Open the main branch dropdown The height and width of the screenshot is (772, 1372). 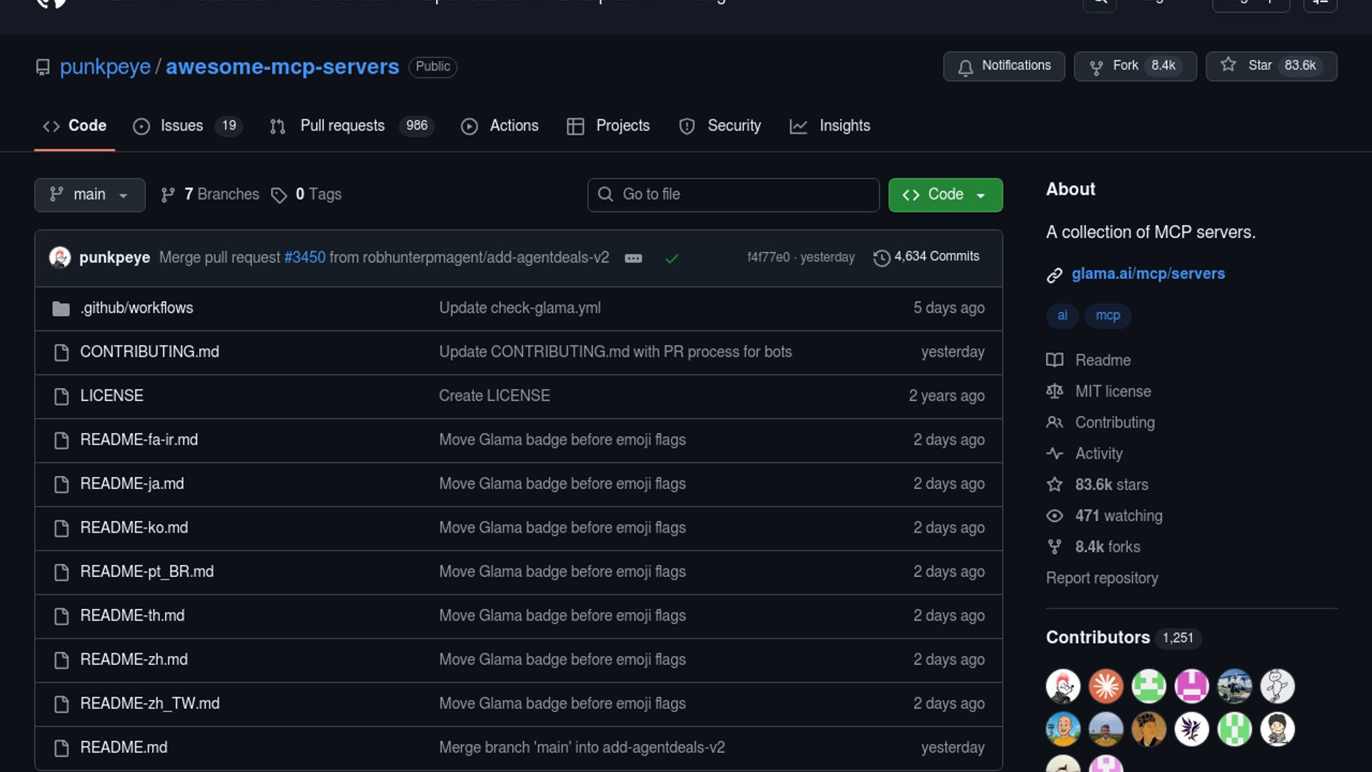tap(89, 194)
